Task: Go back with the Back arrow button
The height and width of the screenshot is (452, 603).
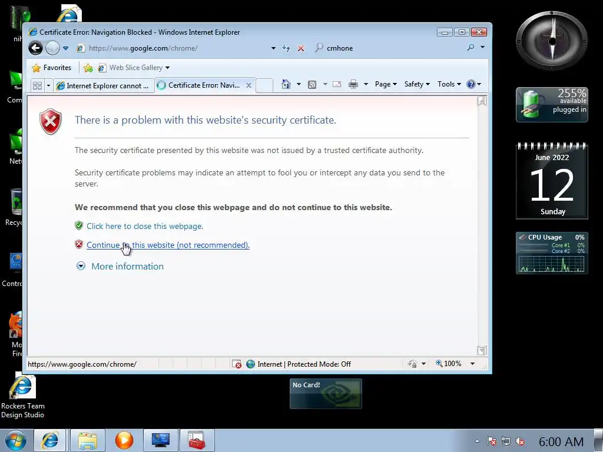Action: click(x=36, y=48)
